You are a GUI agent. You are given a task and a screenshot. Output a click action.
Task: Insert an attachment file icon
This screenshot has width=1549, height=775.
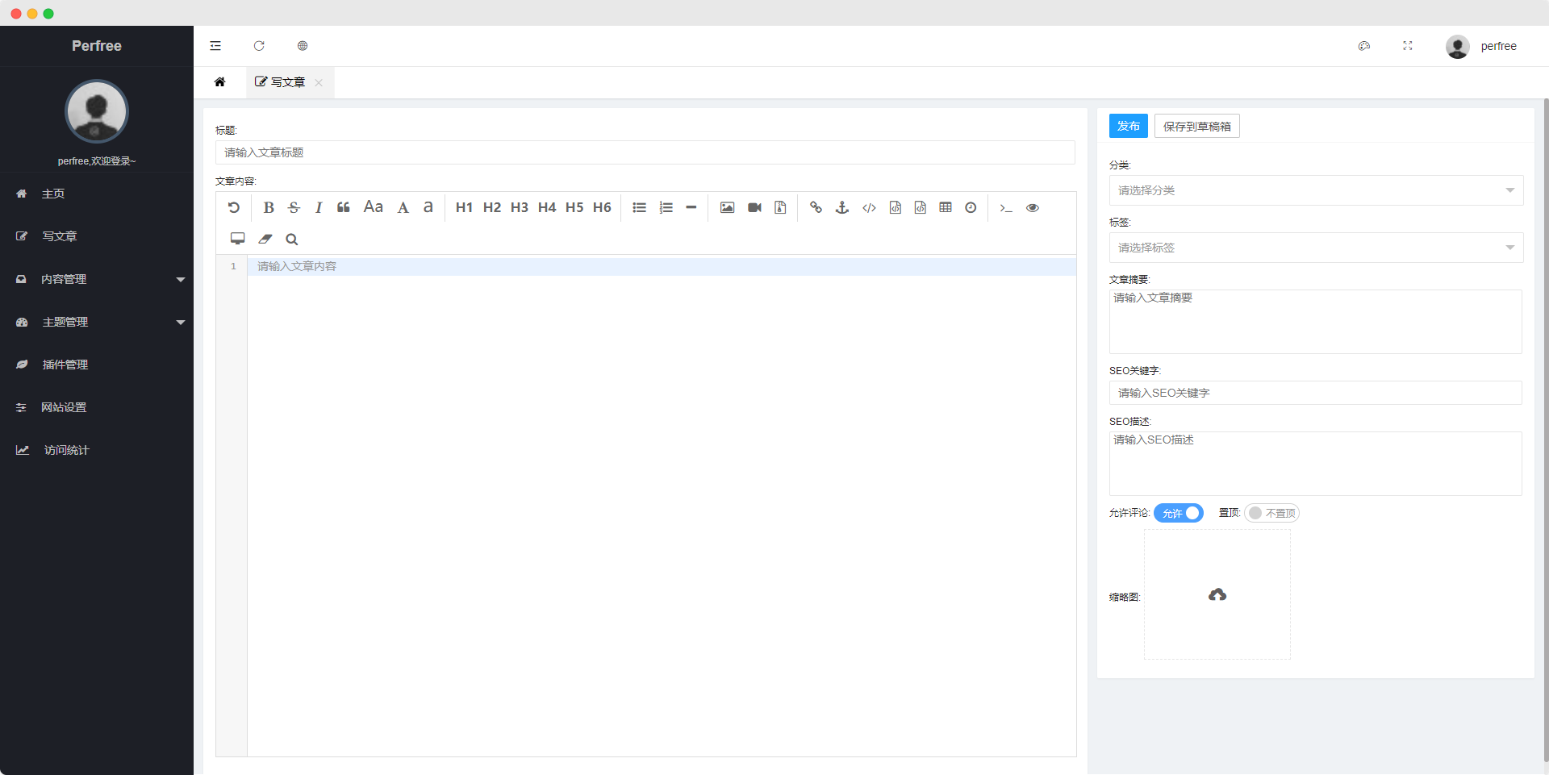pyautogui.click(x=780, y=207)
